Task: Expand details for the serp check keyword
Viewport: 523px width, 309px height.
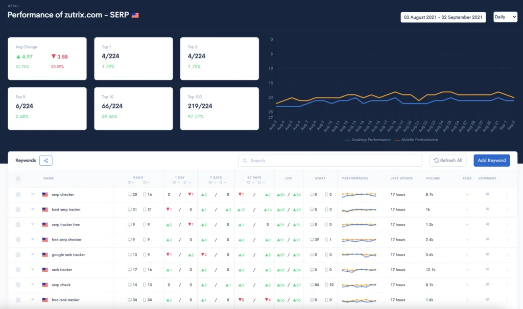Action: 32,285
